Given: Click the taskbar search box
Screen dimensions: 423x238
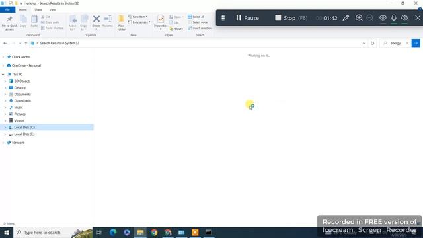Looking at the screenshot, I should click(x=53, y=232).
